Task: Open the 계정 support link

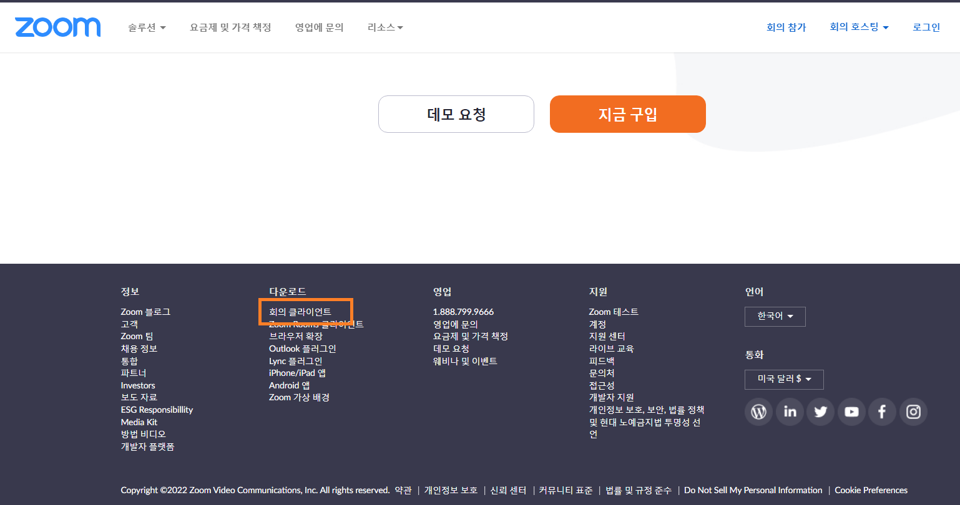Action: [x=597, y=324]
